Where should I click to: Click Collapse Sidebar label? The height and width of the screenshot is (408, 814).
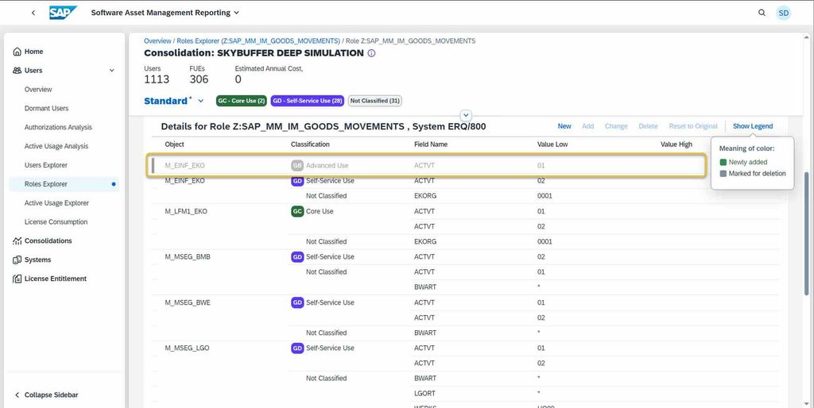point(52,395)
